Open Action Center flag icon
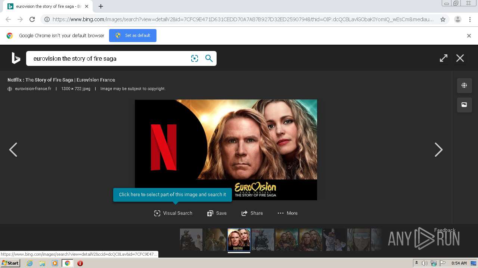 point(443,263)
